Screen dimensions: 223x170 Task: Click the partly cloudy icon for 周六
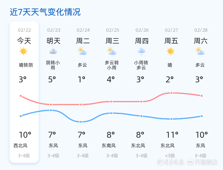click(200, 51)
